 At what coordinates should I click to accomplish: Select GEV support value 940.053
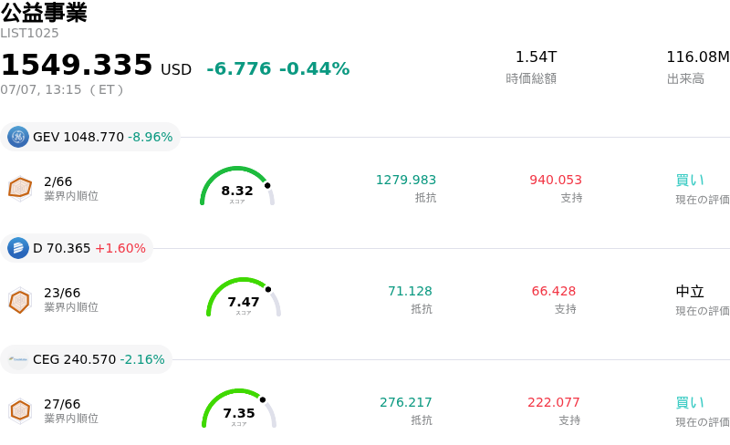click(556, 180)
